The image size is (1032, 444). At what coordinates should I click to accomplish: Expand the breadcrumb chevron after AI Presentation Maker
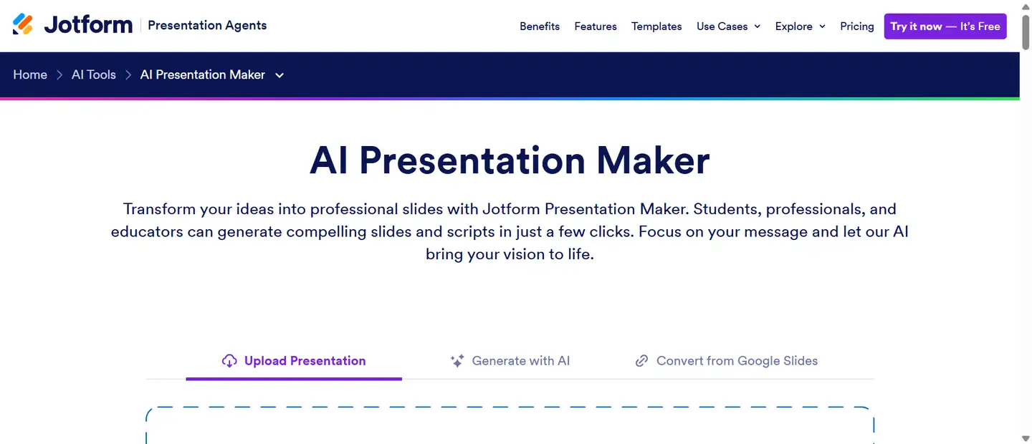click(x=279, y=75)
